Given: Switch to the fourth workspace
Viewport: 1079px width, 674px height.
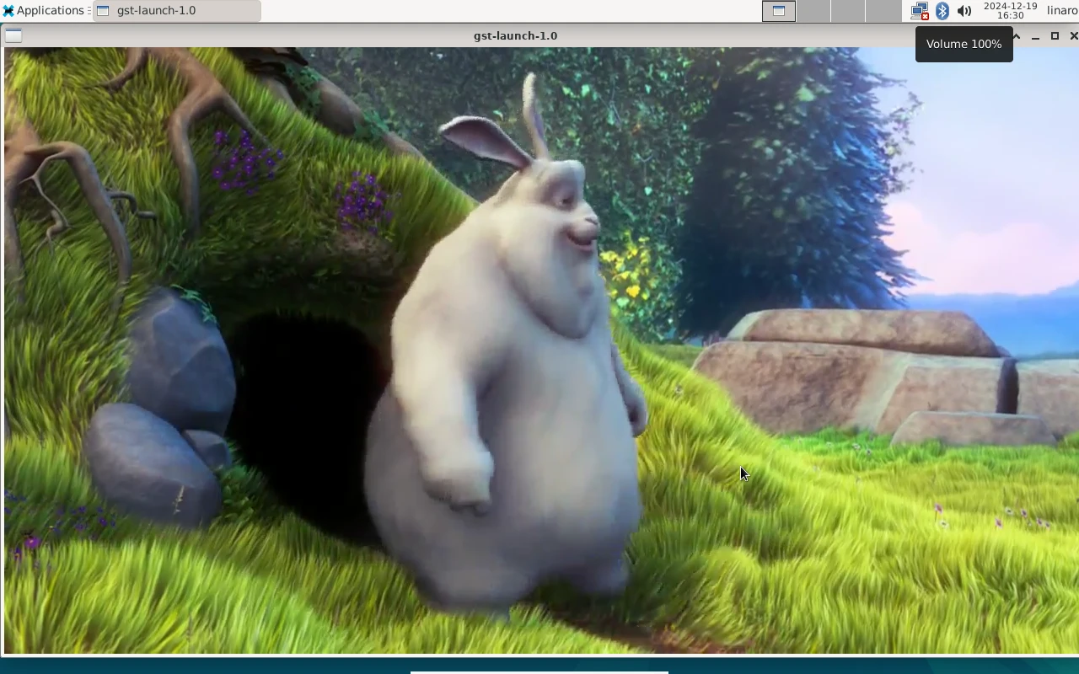Looking at the screenshot, I should pos(883,11).
